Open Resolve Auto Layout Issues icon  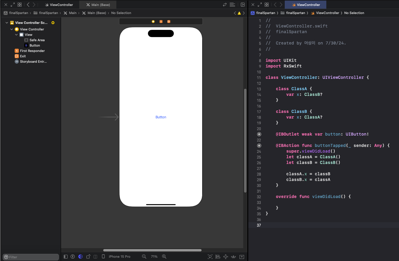[234, 257]
